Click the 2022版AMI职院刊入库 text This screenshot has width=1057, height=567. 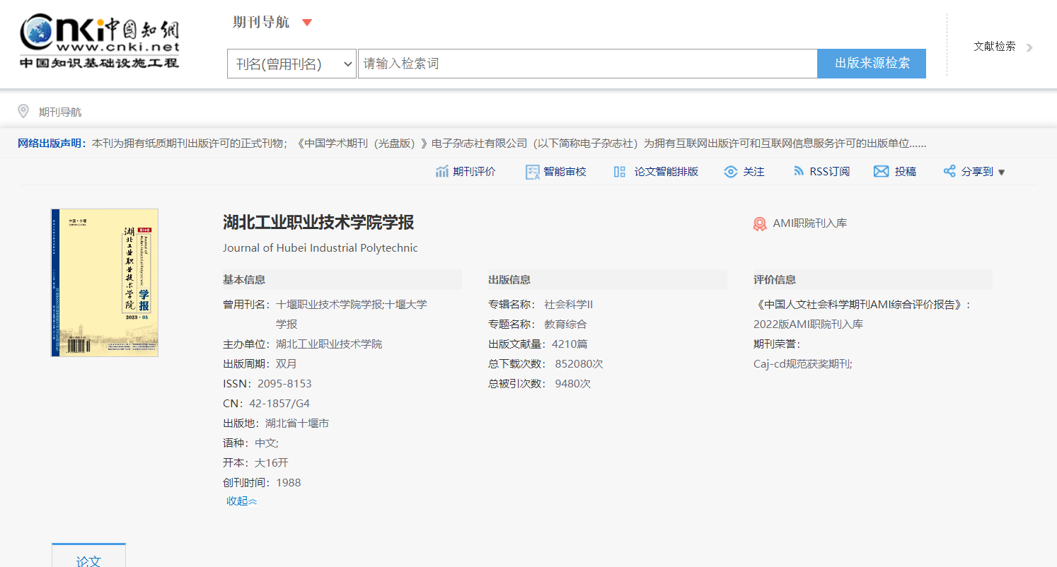808,325
